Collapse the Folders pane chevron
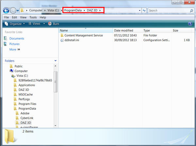This screenshot has height=146, width=196. (56, 61)
